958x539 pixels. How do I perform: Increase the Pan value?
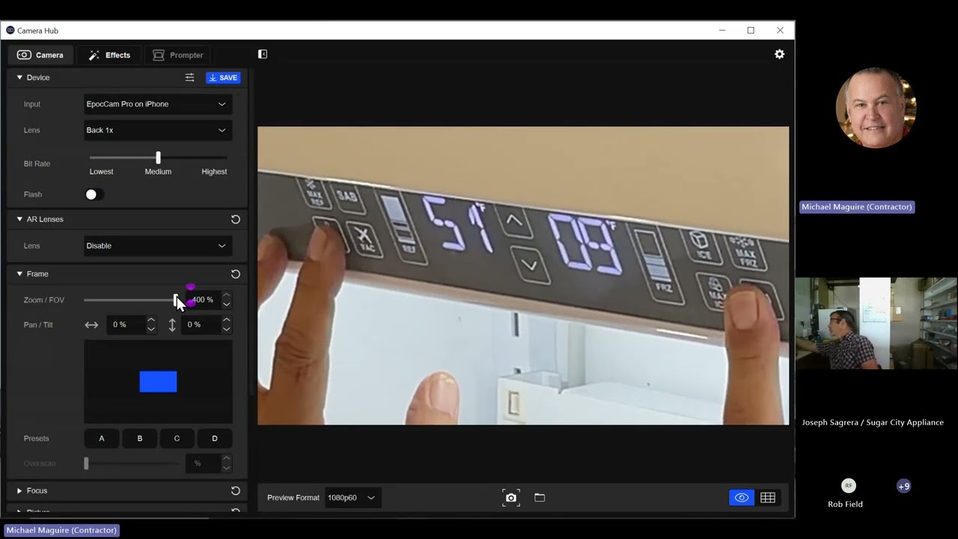151,320
